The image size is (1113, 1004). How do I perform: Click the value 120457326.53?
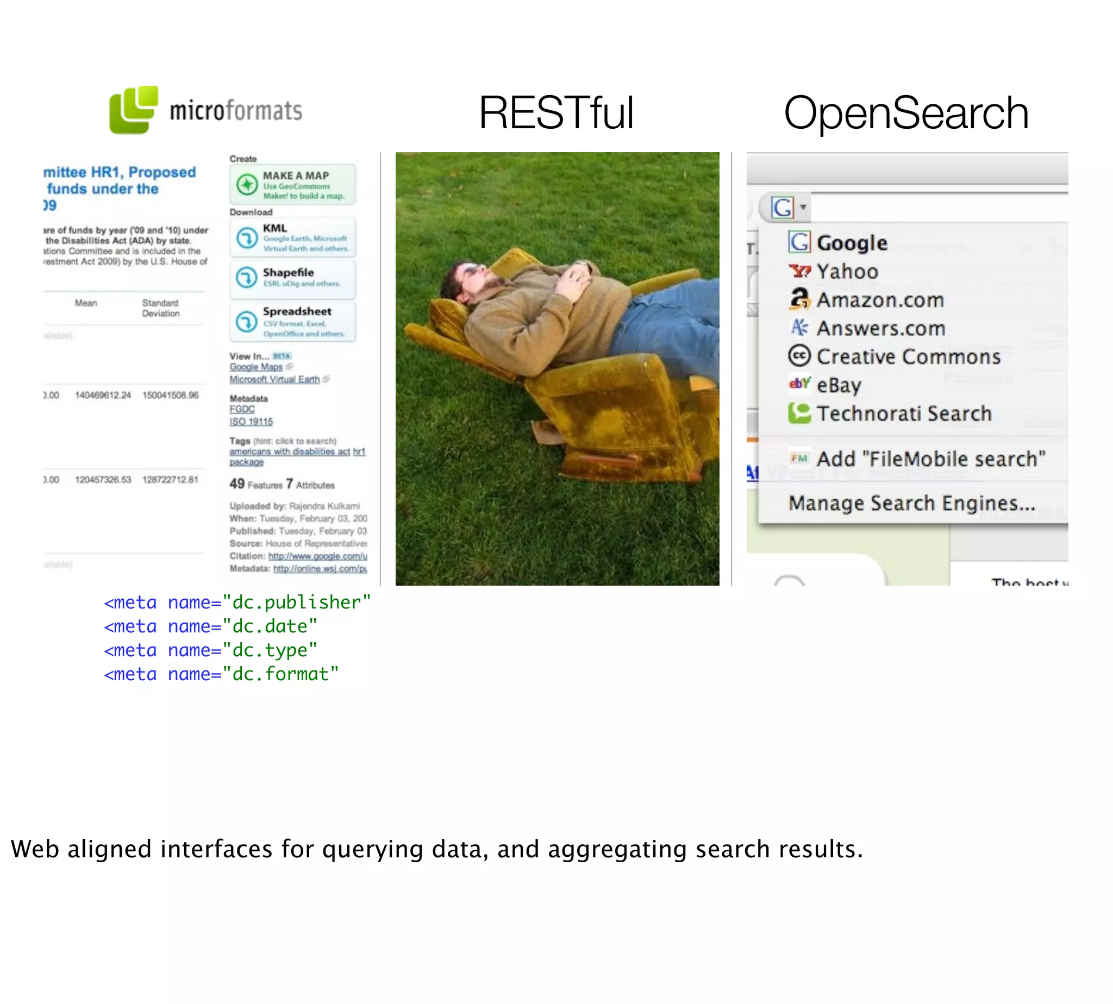(103, 479)
